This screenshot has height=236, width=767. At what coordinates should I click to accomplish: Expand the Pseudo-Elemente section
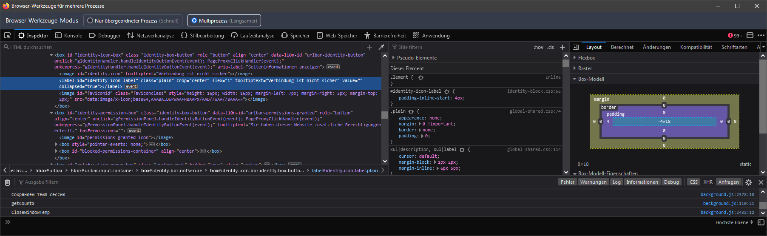417,58
